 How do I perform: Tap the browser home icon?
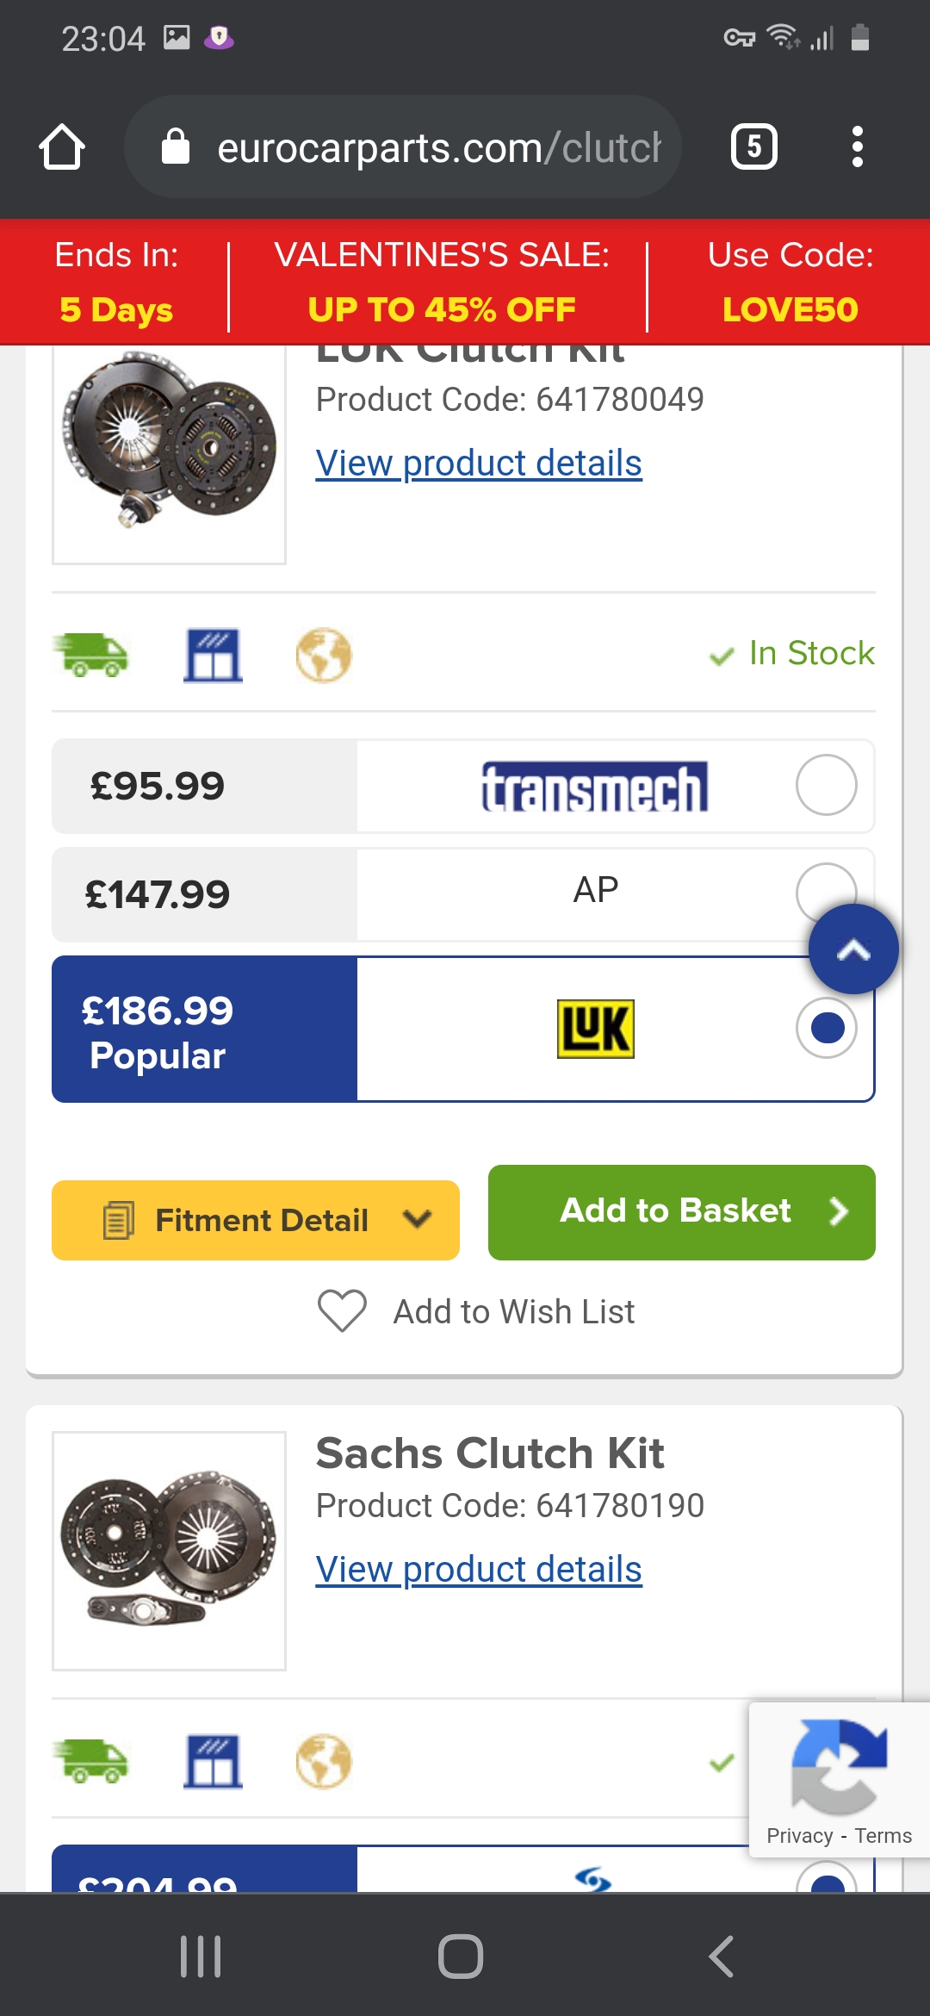[62, 147]
